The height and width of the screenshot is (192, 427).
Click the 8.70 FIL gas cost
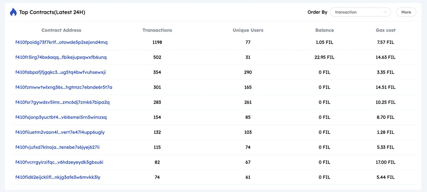[x=386, y=117]
